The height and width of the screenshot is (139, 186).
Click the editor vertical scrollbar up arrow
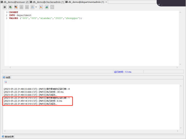click(180, 12)
